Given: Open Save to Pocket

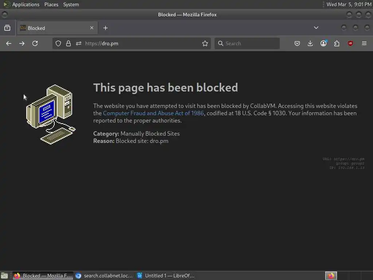Looking at the screenshot, I should 297,43.
